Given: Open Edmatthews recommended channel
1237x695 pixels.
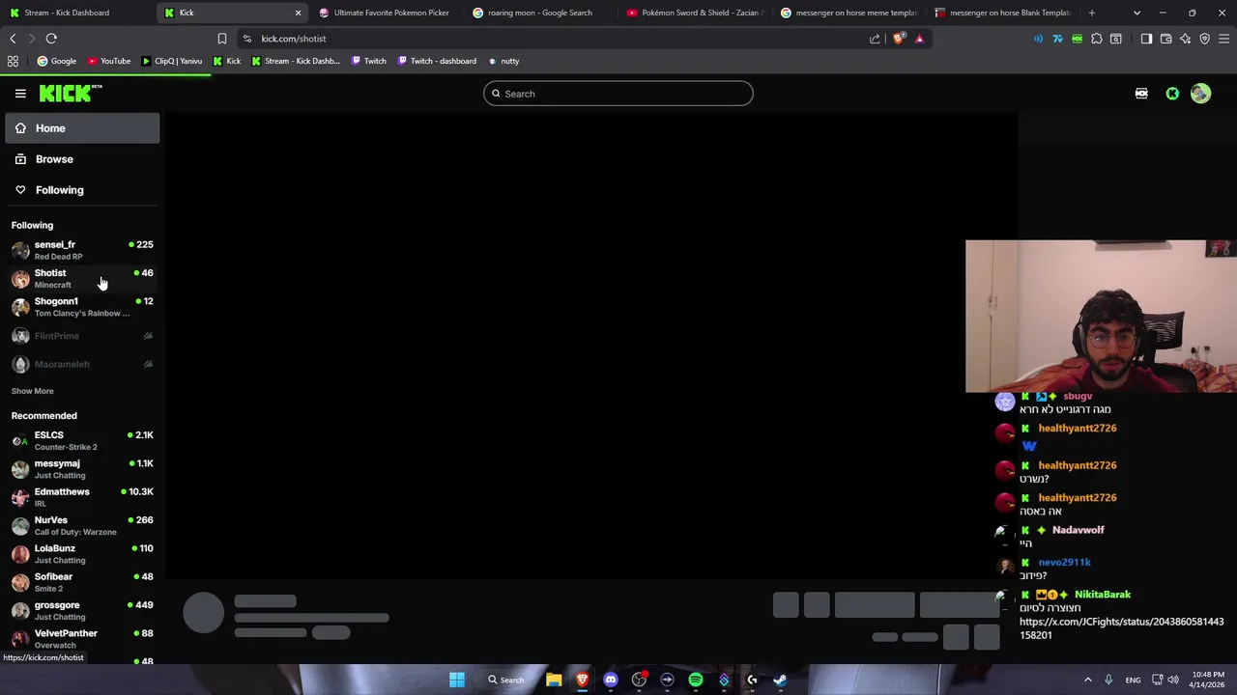Looking at the screenshot, I should [82, 497].
